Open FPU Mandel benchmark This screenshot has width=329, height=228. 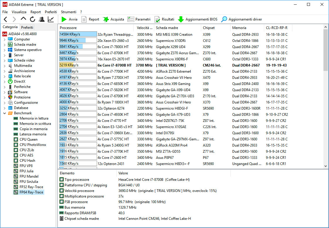click(x=29, y=176)
